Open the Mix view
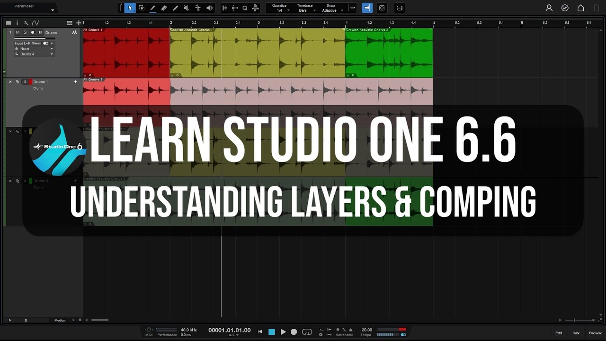This screenshot has width=606, height=341. 576,333
